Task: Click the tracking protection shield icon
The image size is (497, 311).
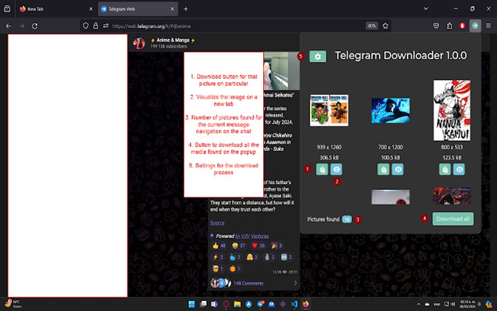Action: click(85, 26)
